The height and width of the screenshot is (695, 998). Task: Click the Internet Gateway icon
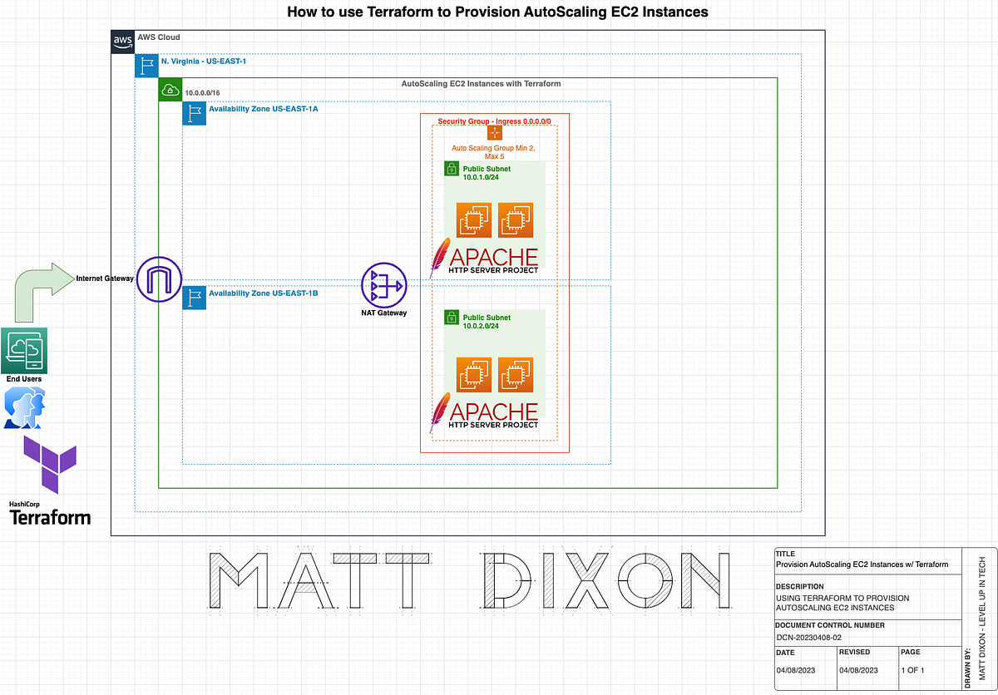coord(158,280)
